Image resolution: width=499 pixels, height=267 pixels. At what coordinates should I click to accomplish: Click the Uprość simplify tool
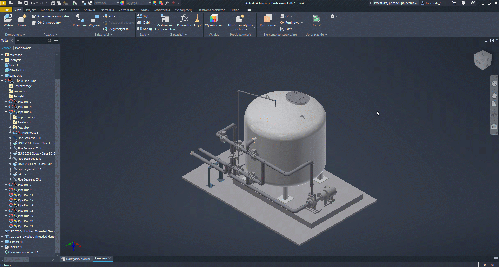316,19
